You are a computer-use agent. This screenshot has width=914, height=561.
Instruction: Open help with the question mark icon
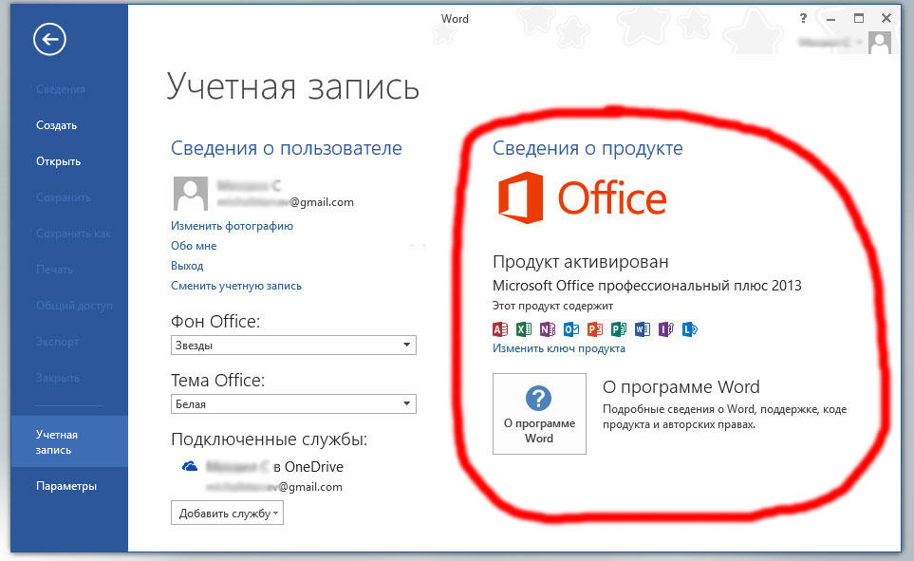click(803, 18)
